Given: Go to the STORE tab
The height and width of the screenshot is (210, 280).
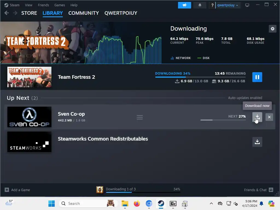Looking at the screenshot, I should coord(29,13).
